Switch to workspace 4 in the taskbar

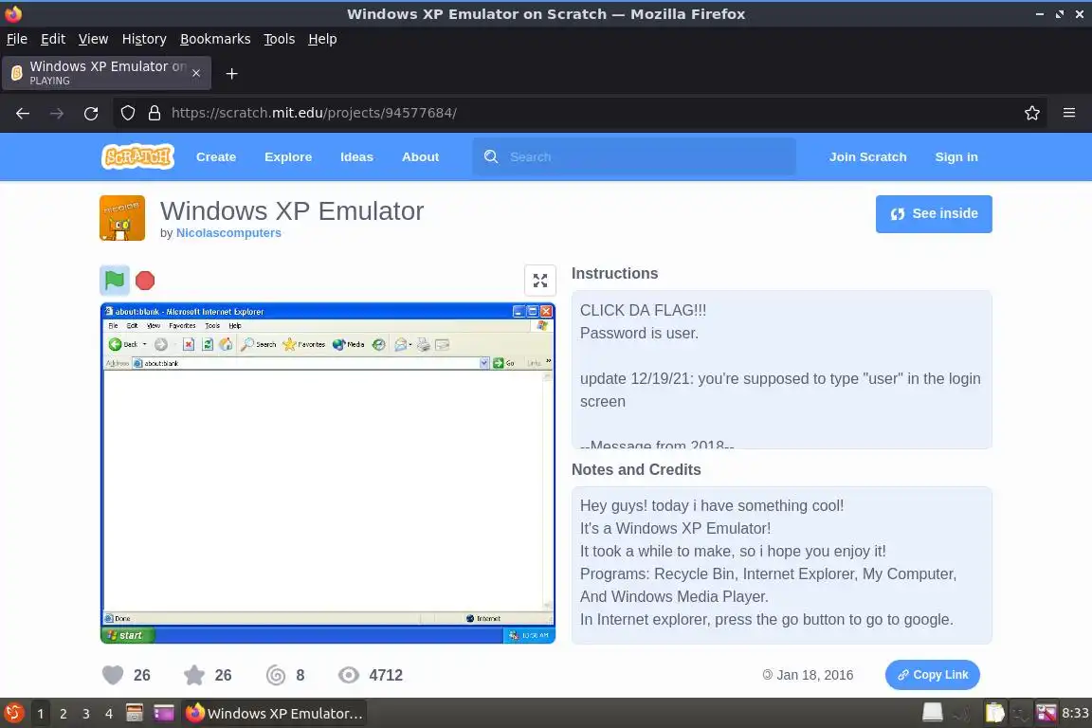[x=109, y=714]
